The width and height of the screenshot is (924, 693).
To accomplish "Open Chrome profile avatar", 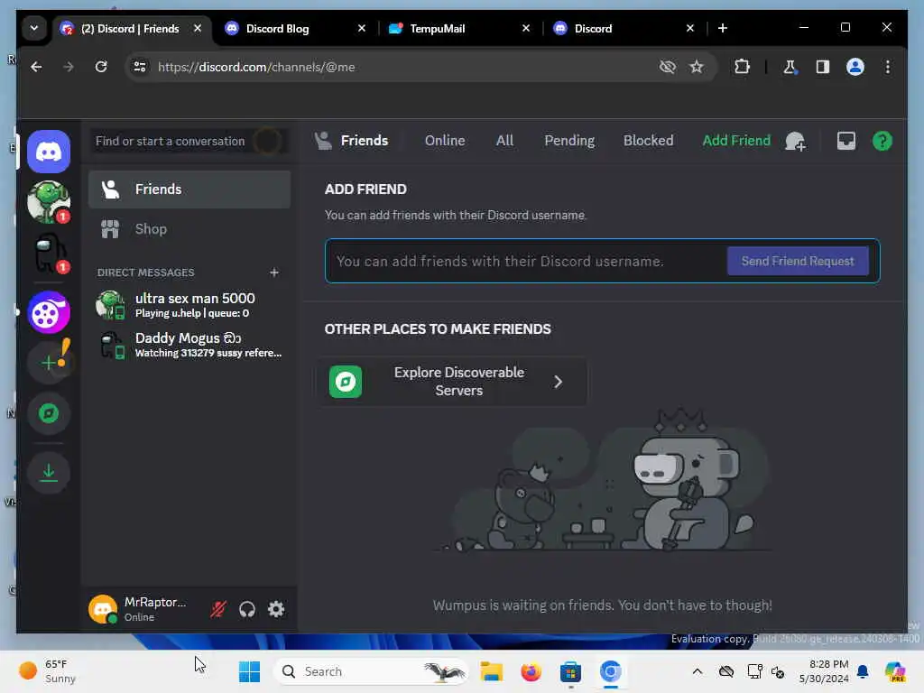I will [855, 67].
